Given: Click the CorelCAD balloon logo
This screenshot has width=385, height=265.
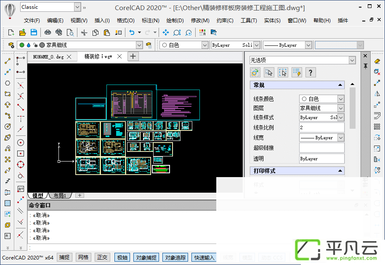Looking at the screenshot, I should pyautogui.click(x=10, y=11).
